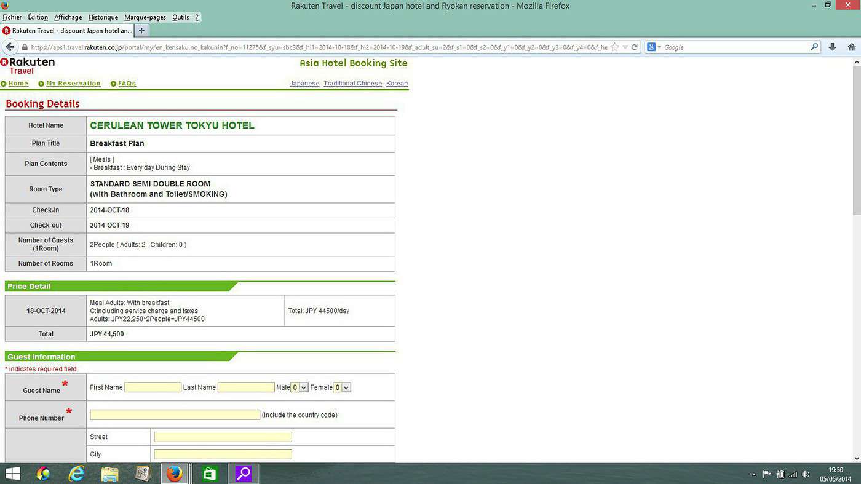Launch Internet Explorer from the taskbar

(x=76, y=474)
